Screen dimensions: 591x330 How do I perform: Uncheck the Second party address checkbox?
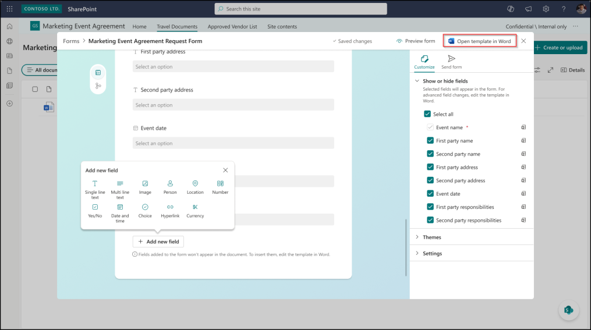(430, 180)
